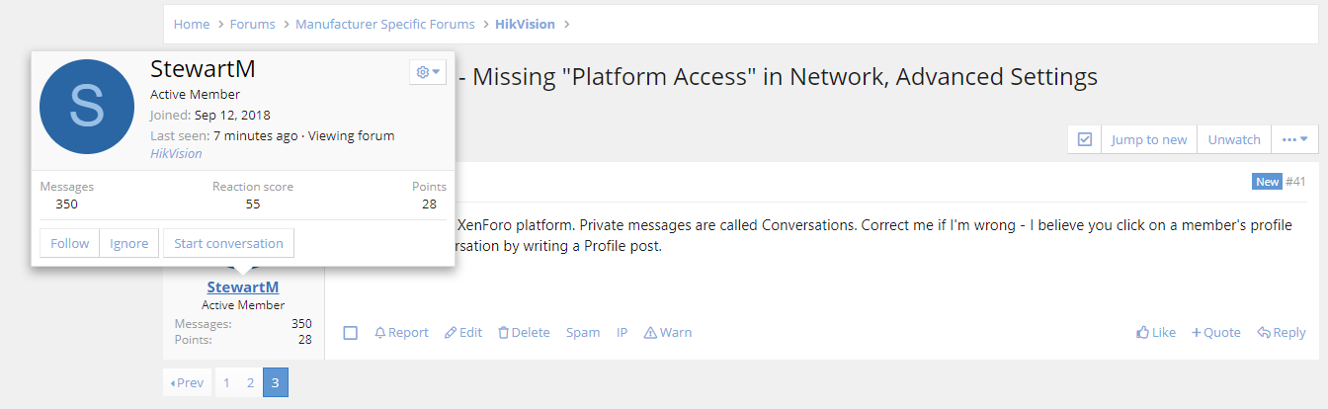The image size is (1328, 409).
Task: Go to previous page with Prev
Action: pyautogui.click(x=187, y=382)
